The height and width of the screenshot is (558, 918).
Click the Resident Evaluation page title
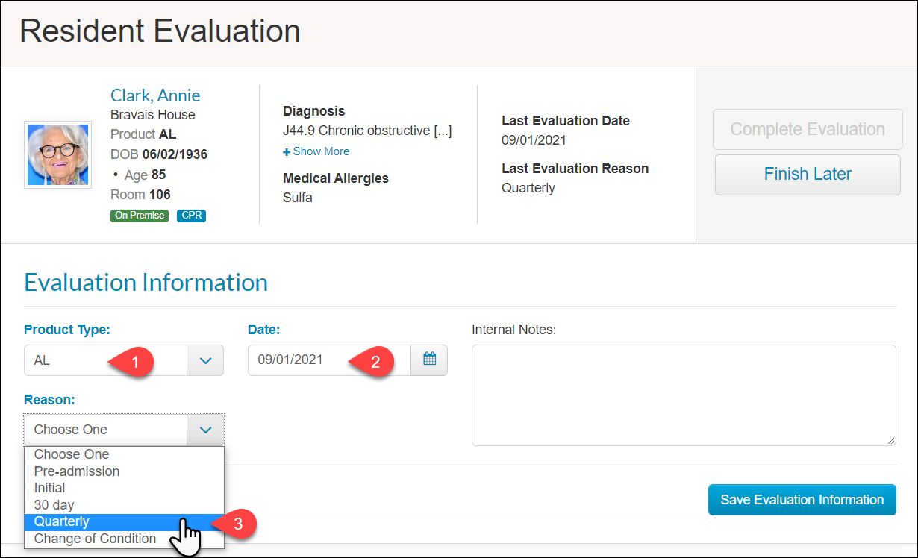point(160,31)
